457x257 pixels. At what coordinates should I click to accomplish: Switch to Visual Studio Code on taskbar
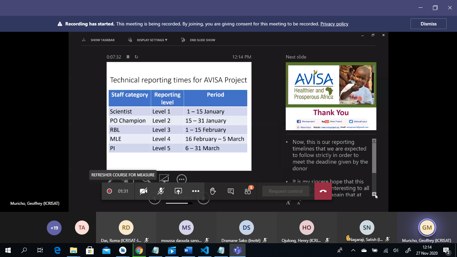204,250
